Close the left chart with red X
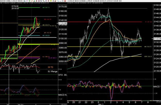 [x=65, y=1]
